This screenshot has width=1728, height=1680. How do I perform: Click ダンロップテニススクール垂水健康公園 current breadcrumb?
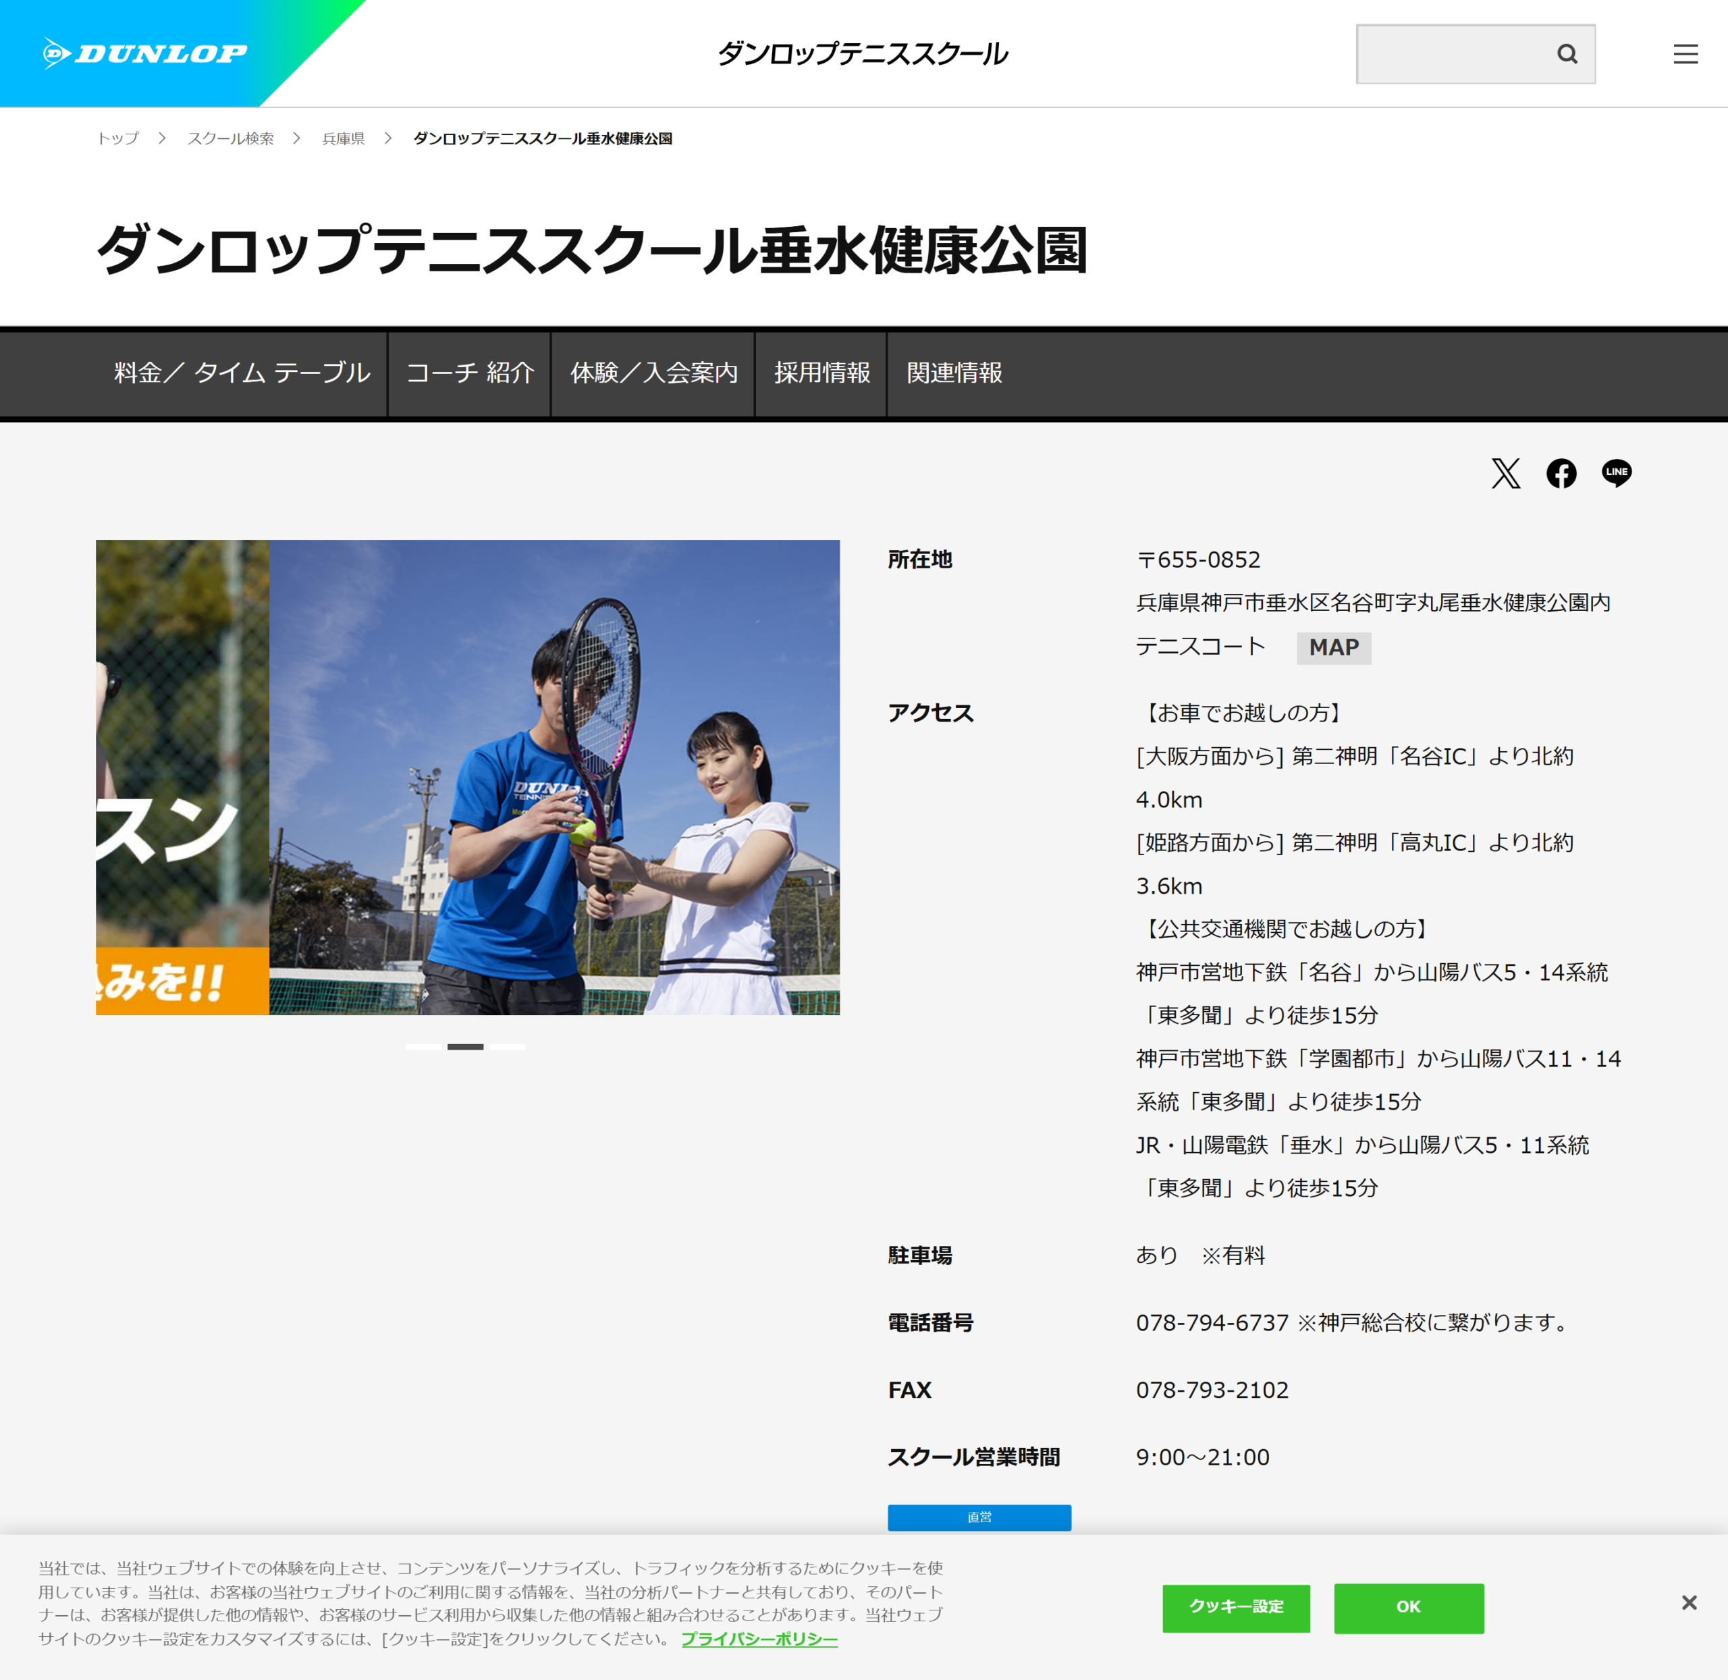[x=543, y=138]
